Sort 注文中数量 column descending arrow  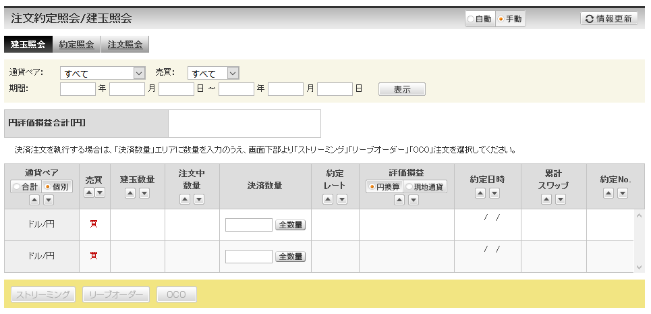click(x=199, y=199)
